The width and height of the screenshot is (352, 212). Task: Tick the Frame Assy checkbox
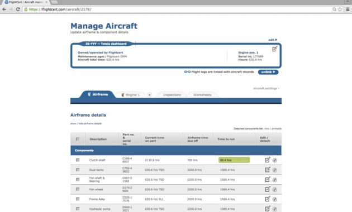78,199
